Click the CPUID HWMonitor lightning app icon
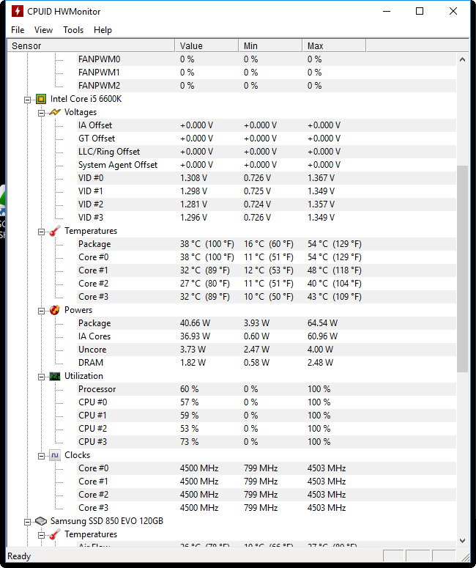Screen dimensions: 476x568 click(17, 11)
